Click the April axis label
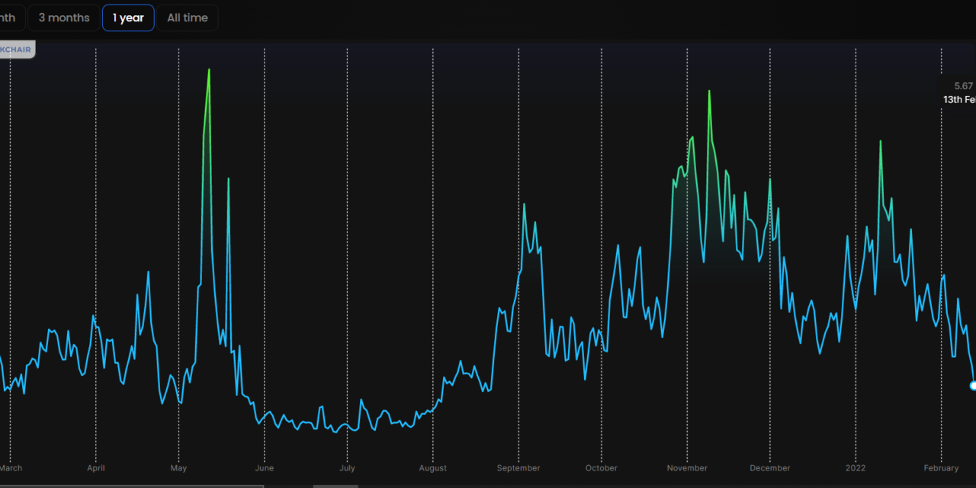This screenshot has height=488, width=976. (x=95, y=468)
